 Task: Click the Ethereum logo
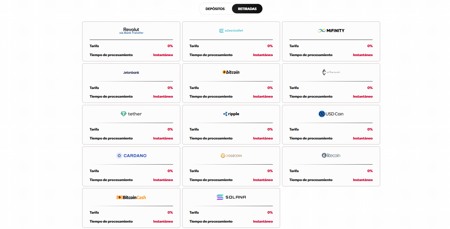(331, 72)
